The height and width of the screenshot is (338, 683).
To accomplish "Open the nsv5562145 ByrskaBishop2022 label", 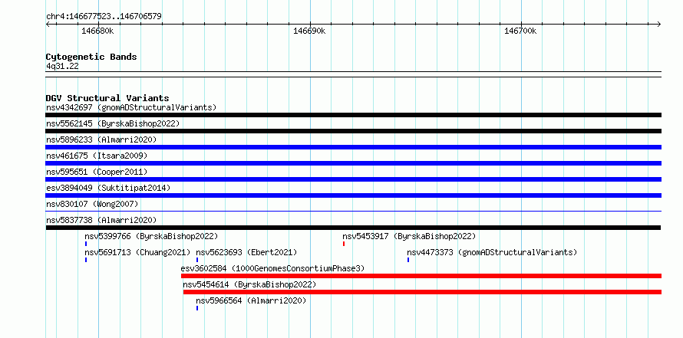I will [x=113, y=123].
